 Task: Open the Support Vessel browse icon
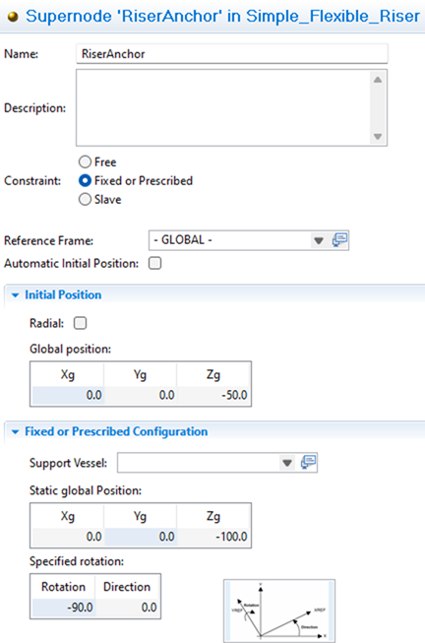[308, 463]
